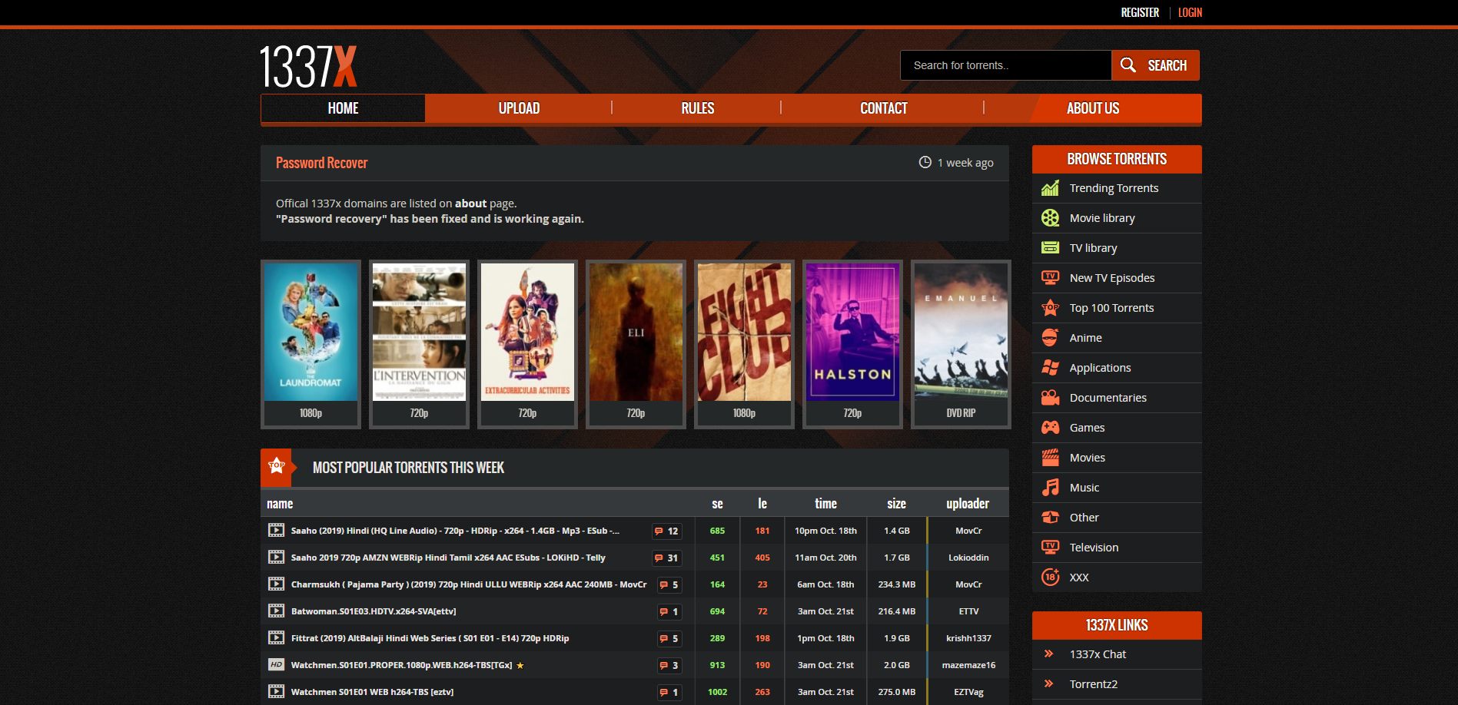Click the clock icon beside 1 week ago
Viewport: 1458px width, 705px height.
(x=925, y=162)
